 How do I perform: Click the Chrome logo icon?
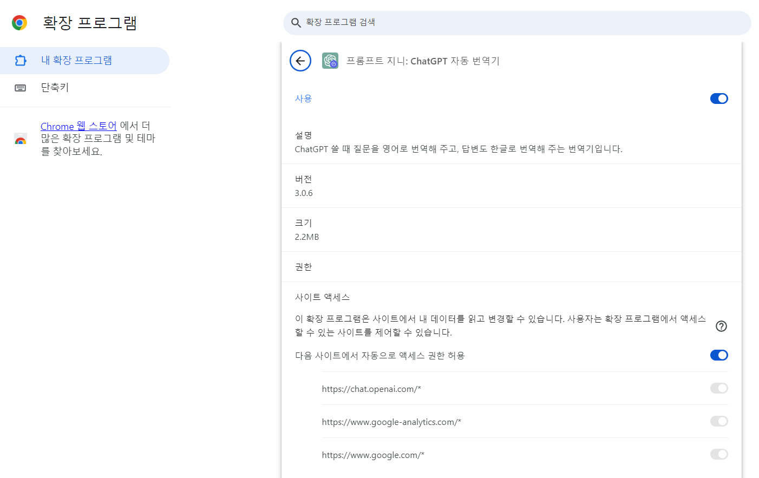19,23
